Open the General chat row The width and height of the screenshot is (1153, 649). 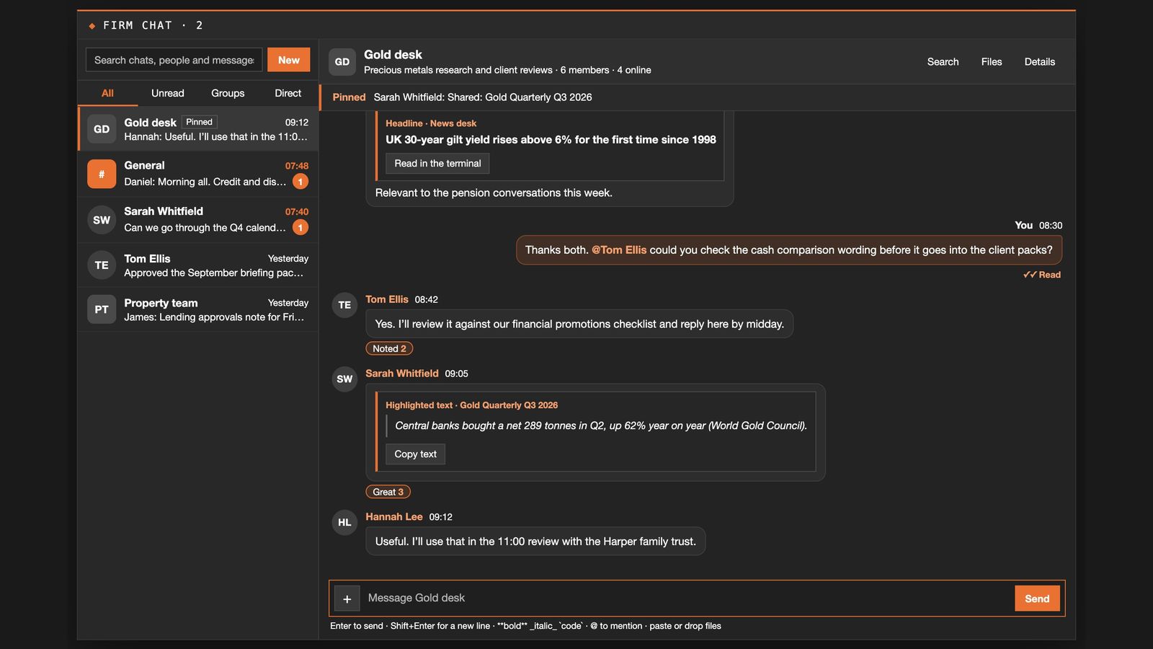[x=198, y=174]
